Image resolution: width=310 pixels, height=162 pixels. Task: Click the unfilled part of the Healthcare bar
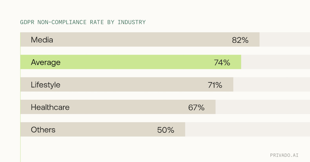pyautogui.click(x=262, y=107)
